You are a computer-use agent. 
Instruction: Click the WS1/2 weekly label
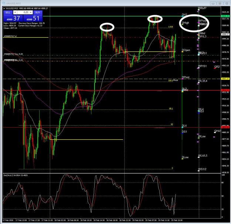coord(202,169)
